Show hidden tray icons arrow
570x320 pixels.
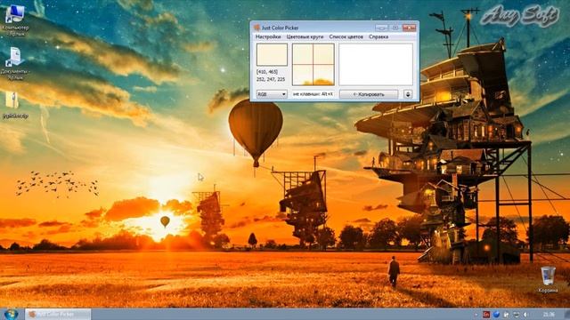click(x=476, y=315)
